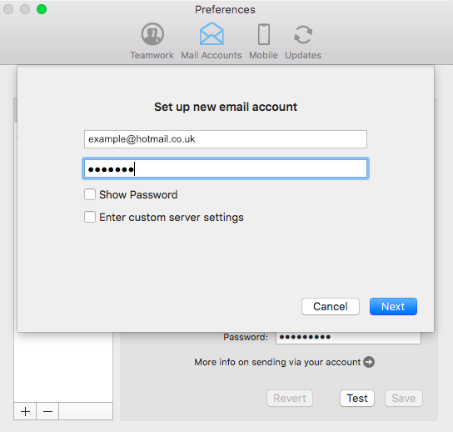Click the background Password field
This screenshot has height=432, width=453.
pos(348,338)
